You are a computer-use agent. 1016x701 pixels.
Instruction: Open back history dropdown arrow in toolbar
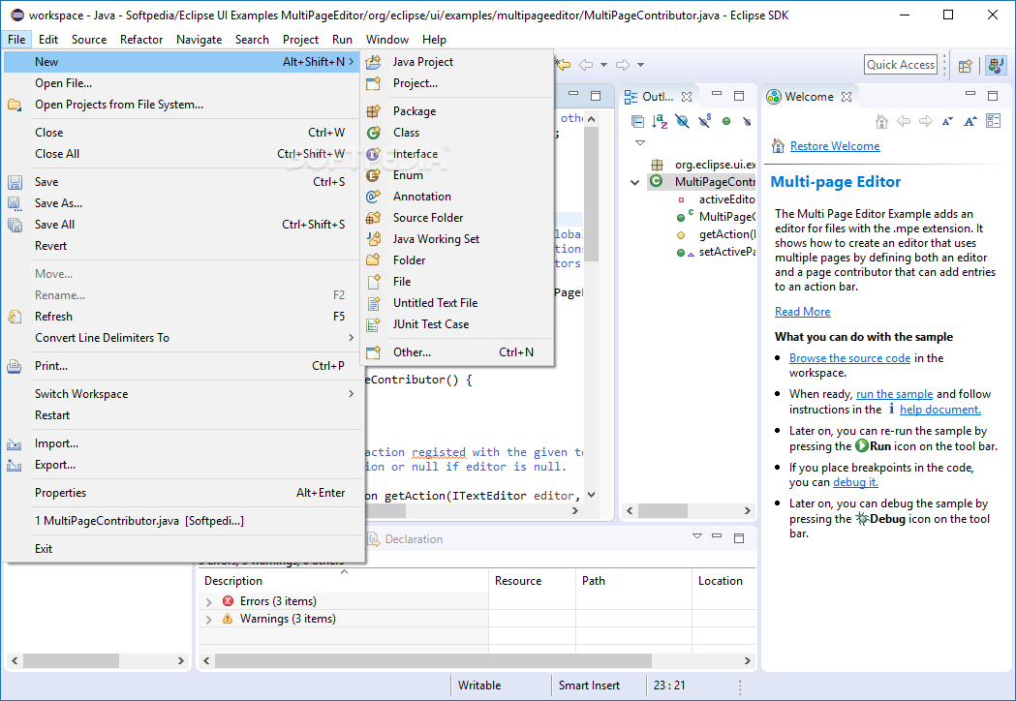coord(603,65)
